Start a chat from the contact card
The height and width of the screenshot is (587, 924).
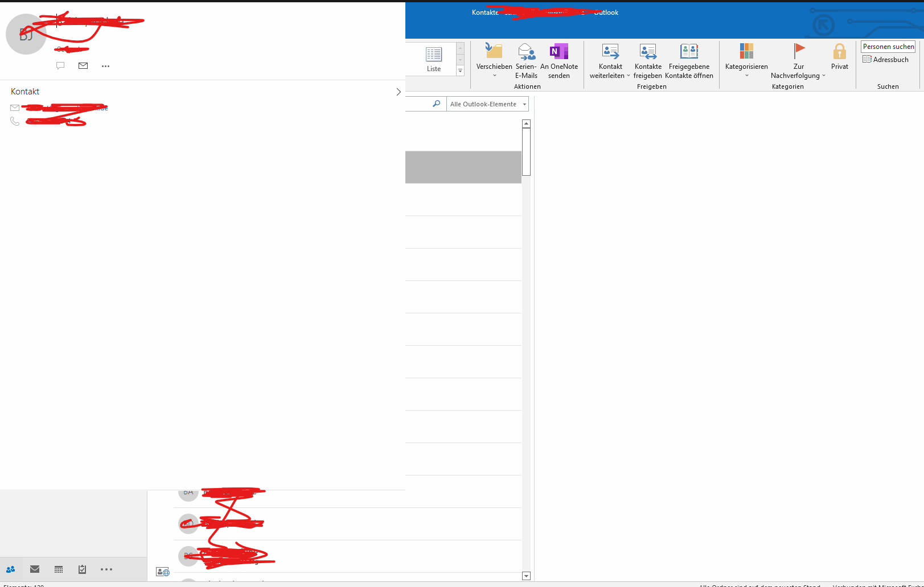[60, 66]
